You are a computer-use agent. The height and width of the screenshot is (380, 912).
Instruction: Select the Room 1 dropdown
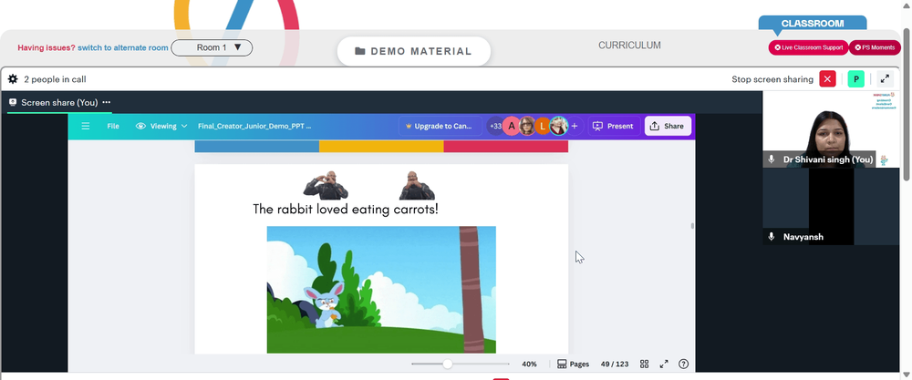(212, 47)
